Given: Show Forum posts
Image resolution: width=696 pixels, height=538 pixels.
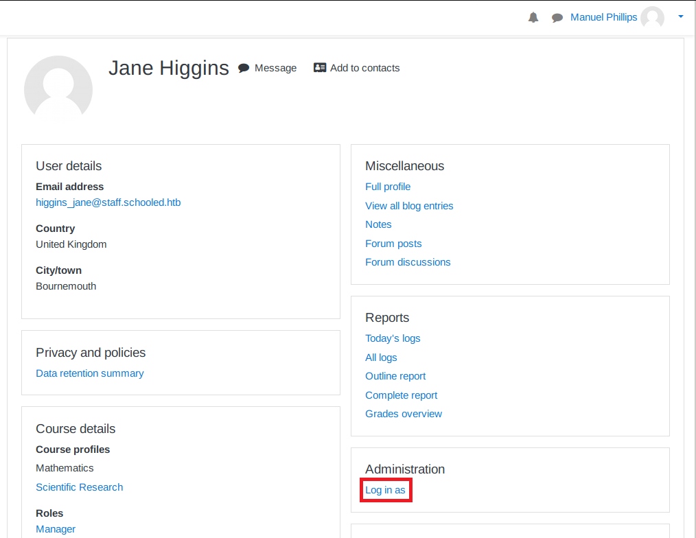Looking at the screenshot, I should [393, 244].
